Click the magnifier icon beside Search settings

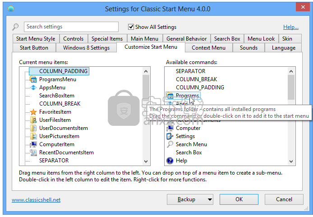click(15, 27)
